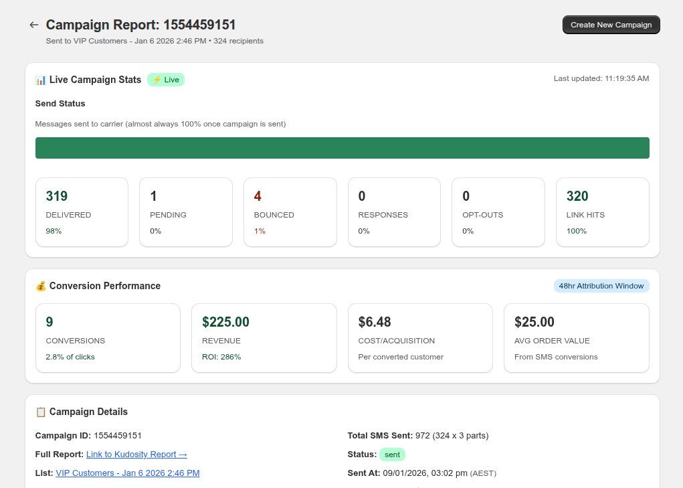Image resolution: width=683 pixels, height=488 pixels.
Task: Click the 48hr Attribution Window badge
Action: coord(601,286)
